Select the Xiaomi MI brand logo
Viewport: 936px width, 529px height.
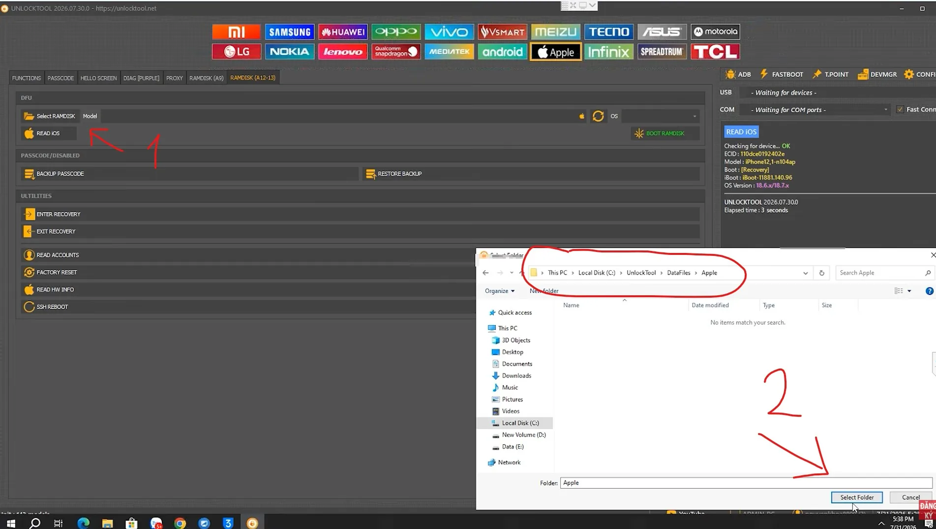point(236,32)
